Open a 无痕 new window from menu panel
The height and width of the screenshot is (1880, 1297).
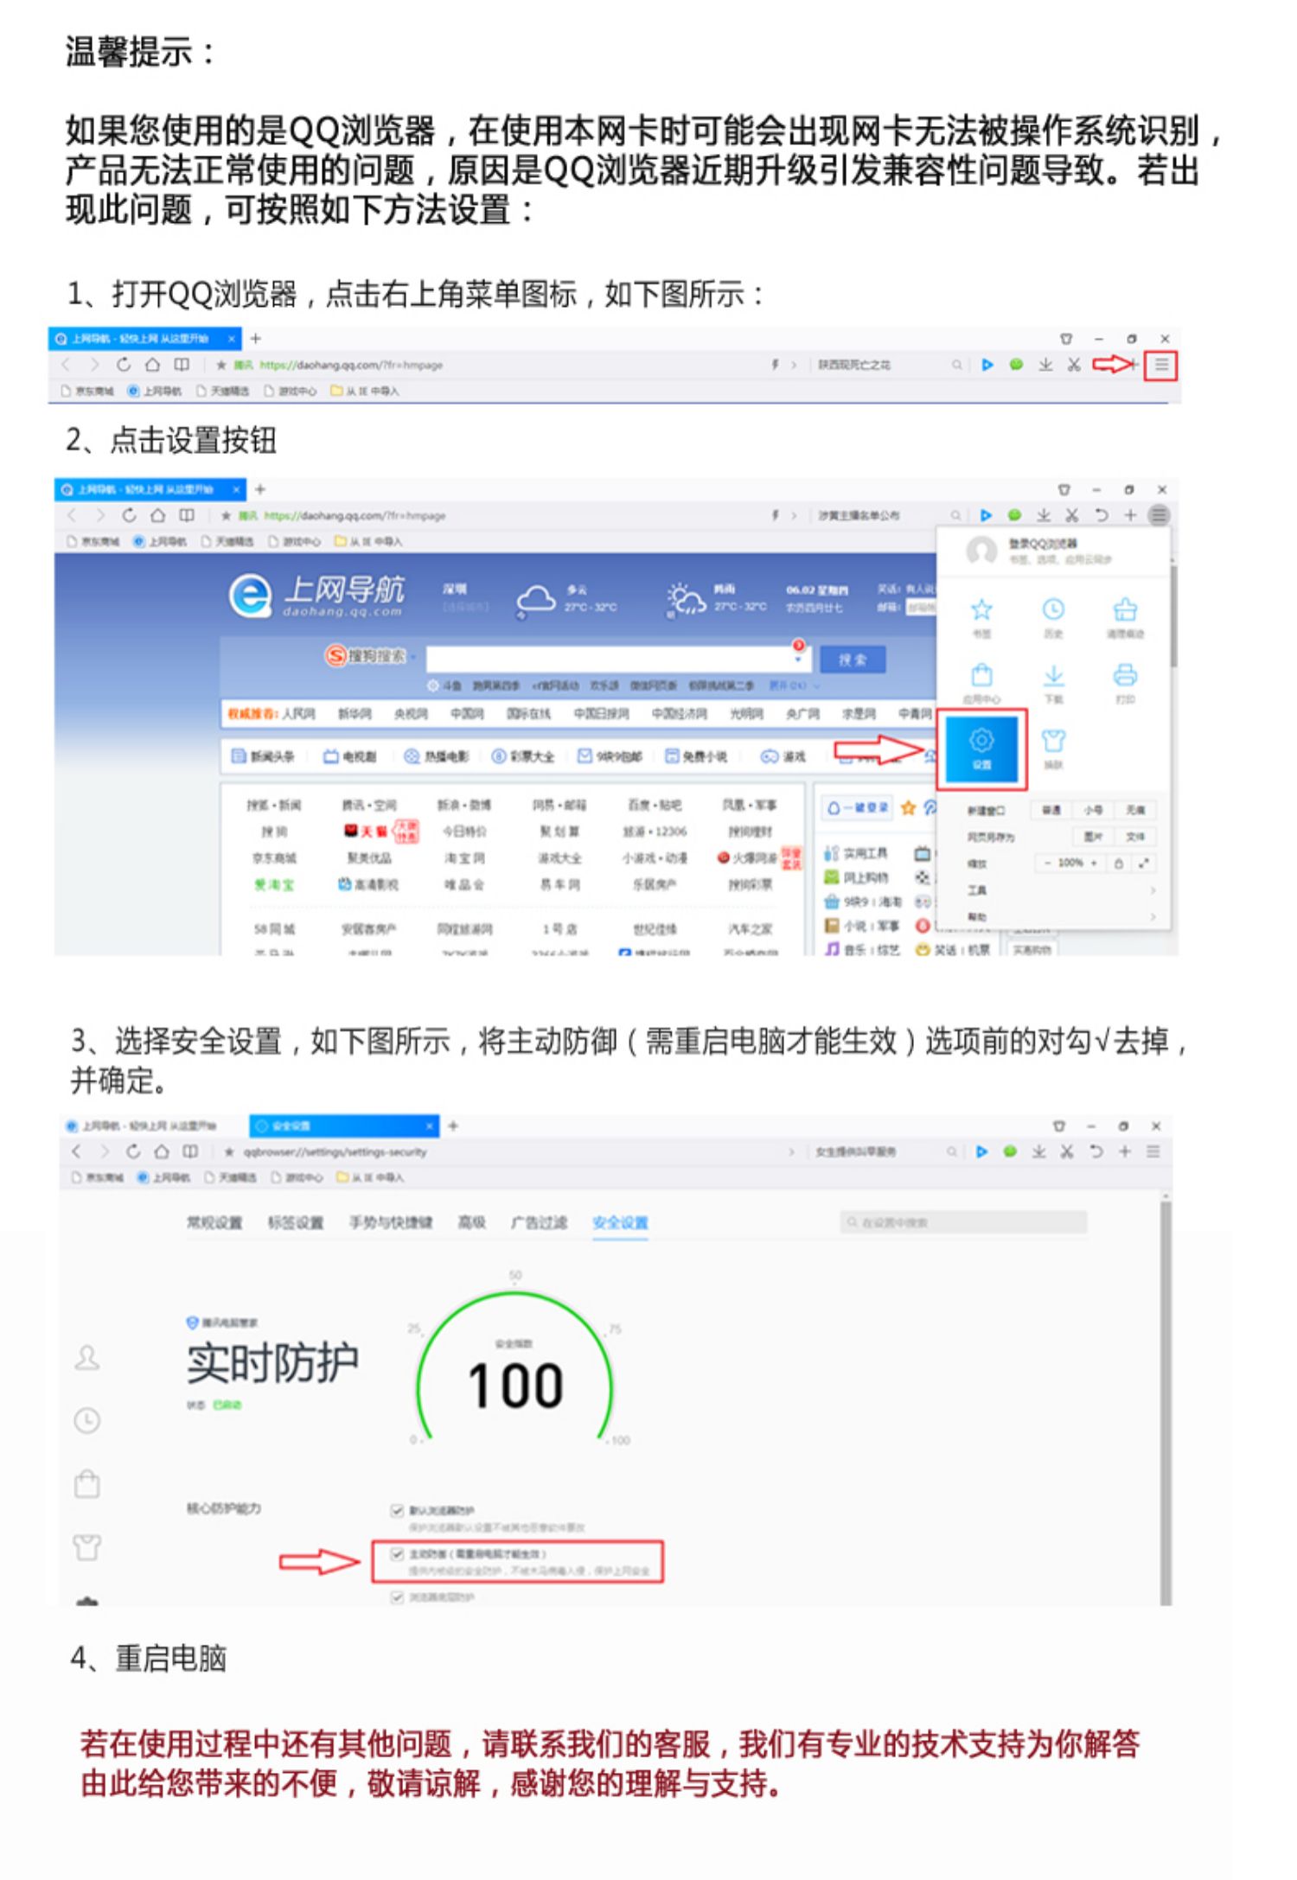pyautogui.click(x=1135, y=810)
